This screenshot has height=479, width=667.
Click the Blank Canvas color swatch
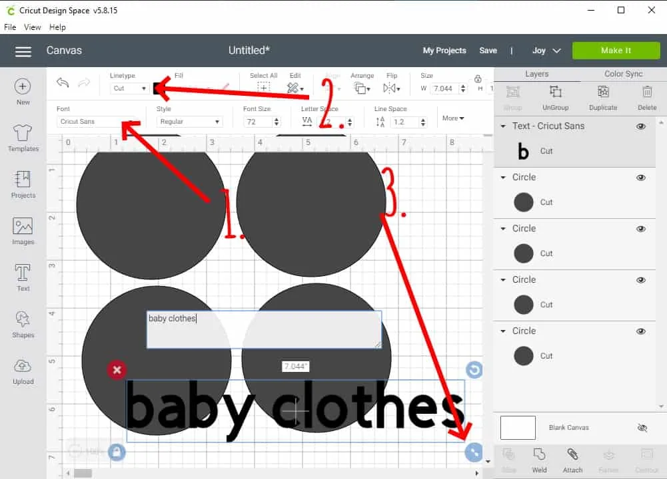click(x=518, y=428)
